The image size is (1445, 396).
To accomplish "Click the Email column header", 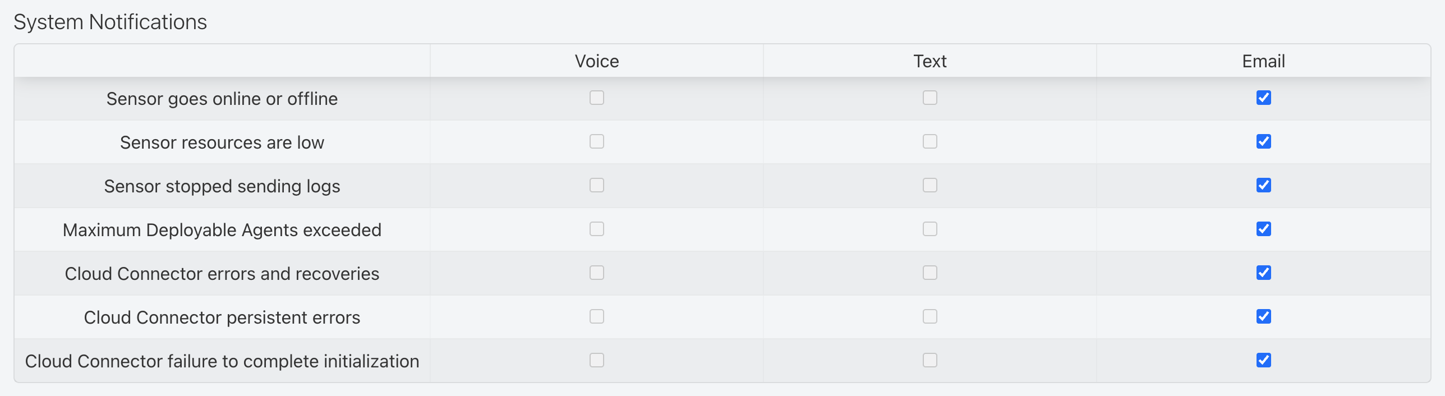I will click(1264, 61).
